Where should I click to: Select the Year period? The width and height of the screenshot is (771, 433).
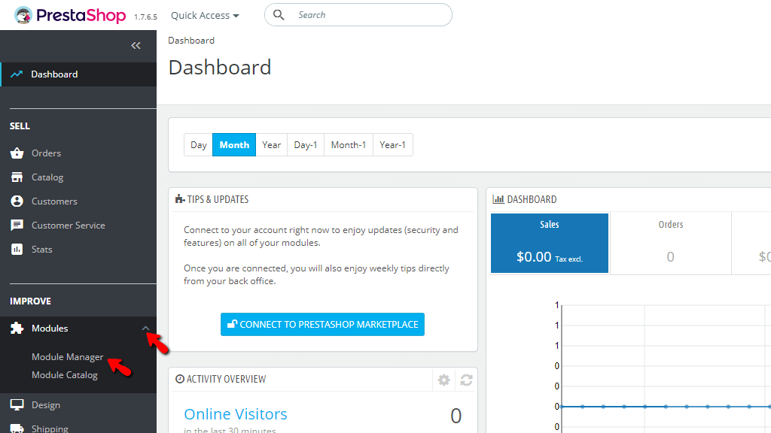[271, 145]
